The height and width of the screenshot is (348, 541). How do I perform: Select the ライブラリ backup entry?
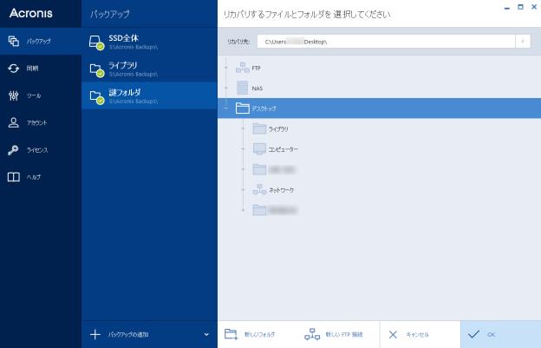(x=149, y=69)
